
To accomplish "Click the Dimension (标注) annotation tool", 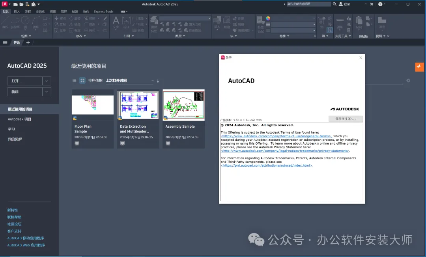I will pyautogui.click(x=126, y=22).
